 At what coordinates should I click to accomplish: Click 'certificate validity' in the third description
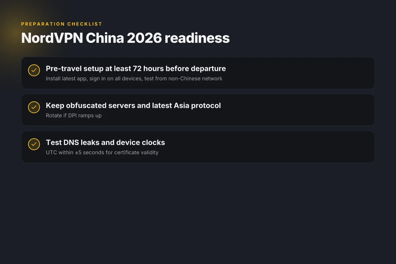136,152
